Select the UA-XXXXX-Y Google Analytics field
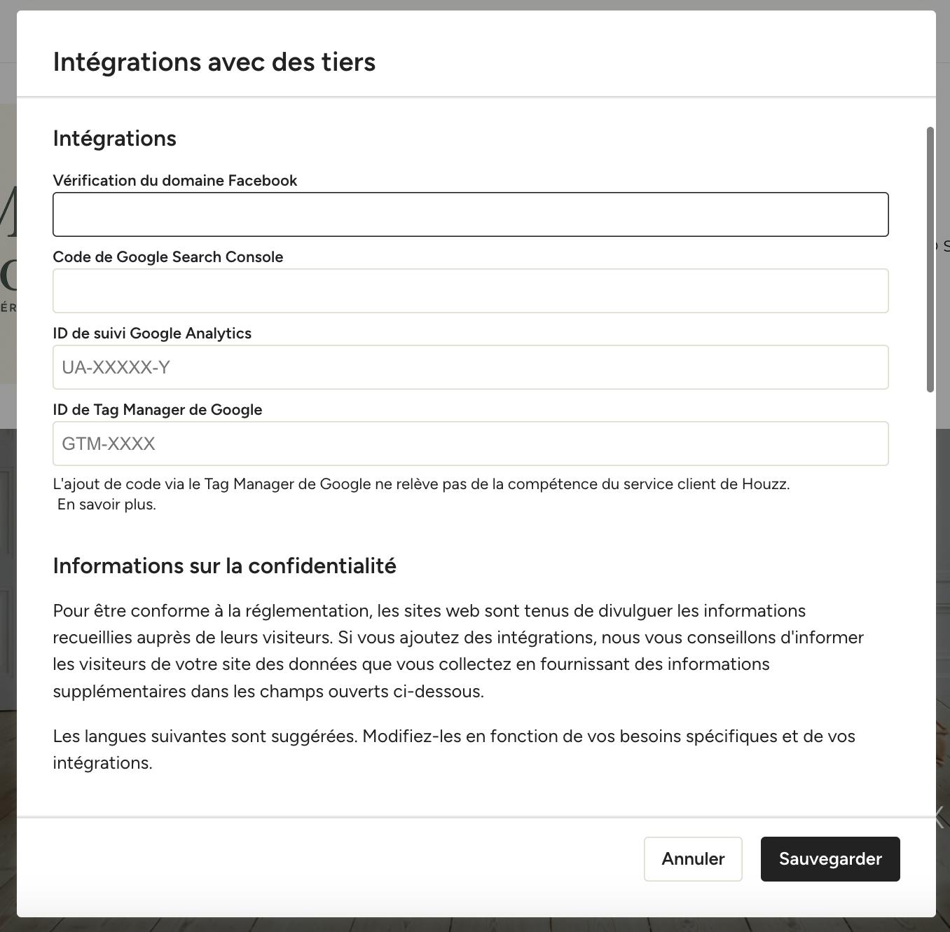The height and width of the screenshot is (932, 950). (471, 367)
